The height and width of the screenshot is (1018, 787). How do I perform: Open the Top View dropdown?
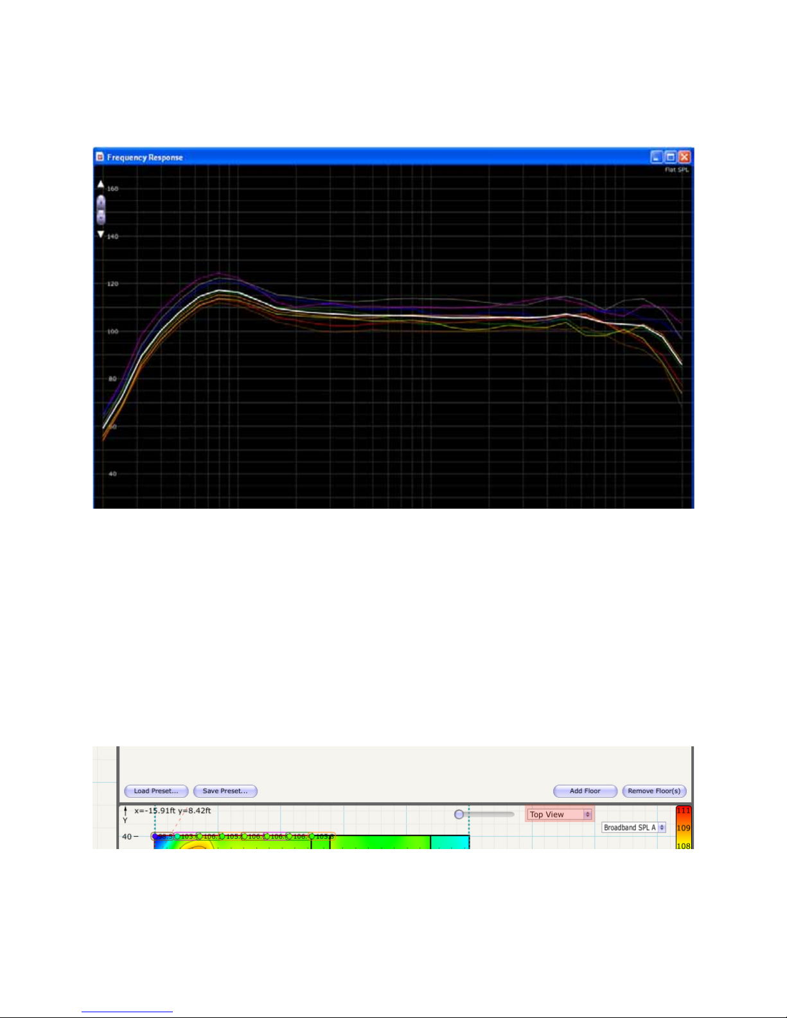coord(560,814)
